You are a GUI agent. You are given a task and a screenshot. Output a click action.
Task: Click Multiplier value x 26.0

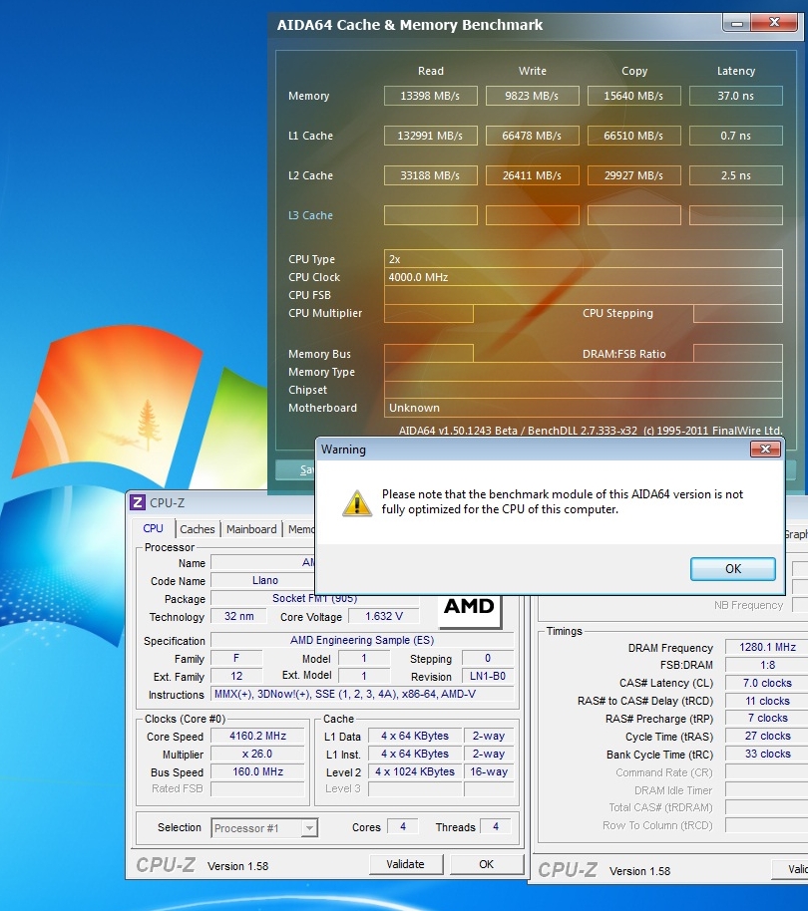[x=257, y=755]
